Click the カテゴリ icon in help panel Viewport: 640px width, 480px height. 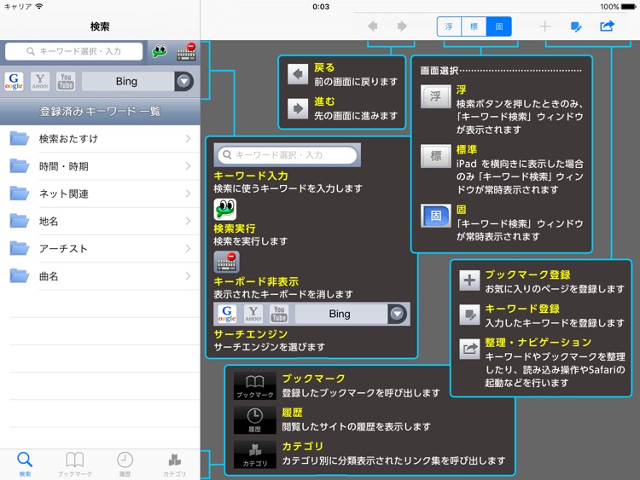tap(255, 454)
